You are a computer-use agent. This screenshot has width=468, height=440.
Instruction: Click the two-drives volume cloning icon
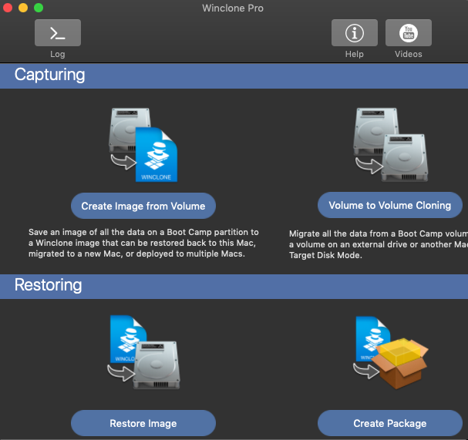390,145
